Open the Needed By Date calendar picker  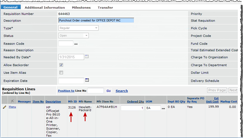[87, 57]
